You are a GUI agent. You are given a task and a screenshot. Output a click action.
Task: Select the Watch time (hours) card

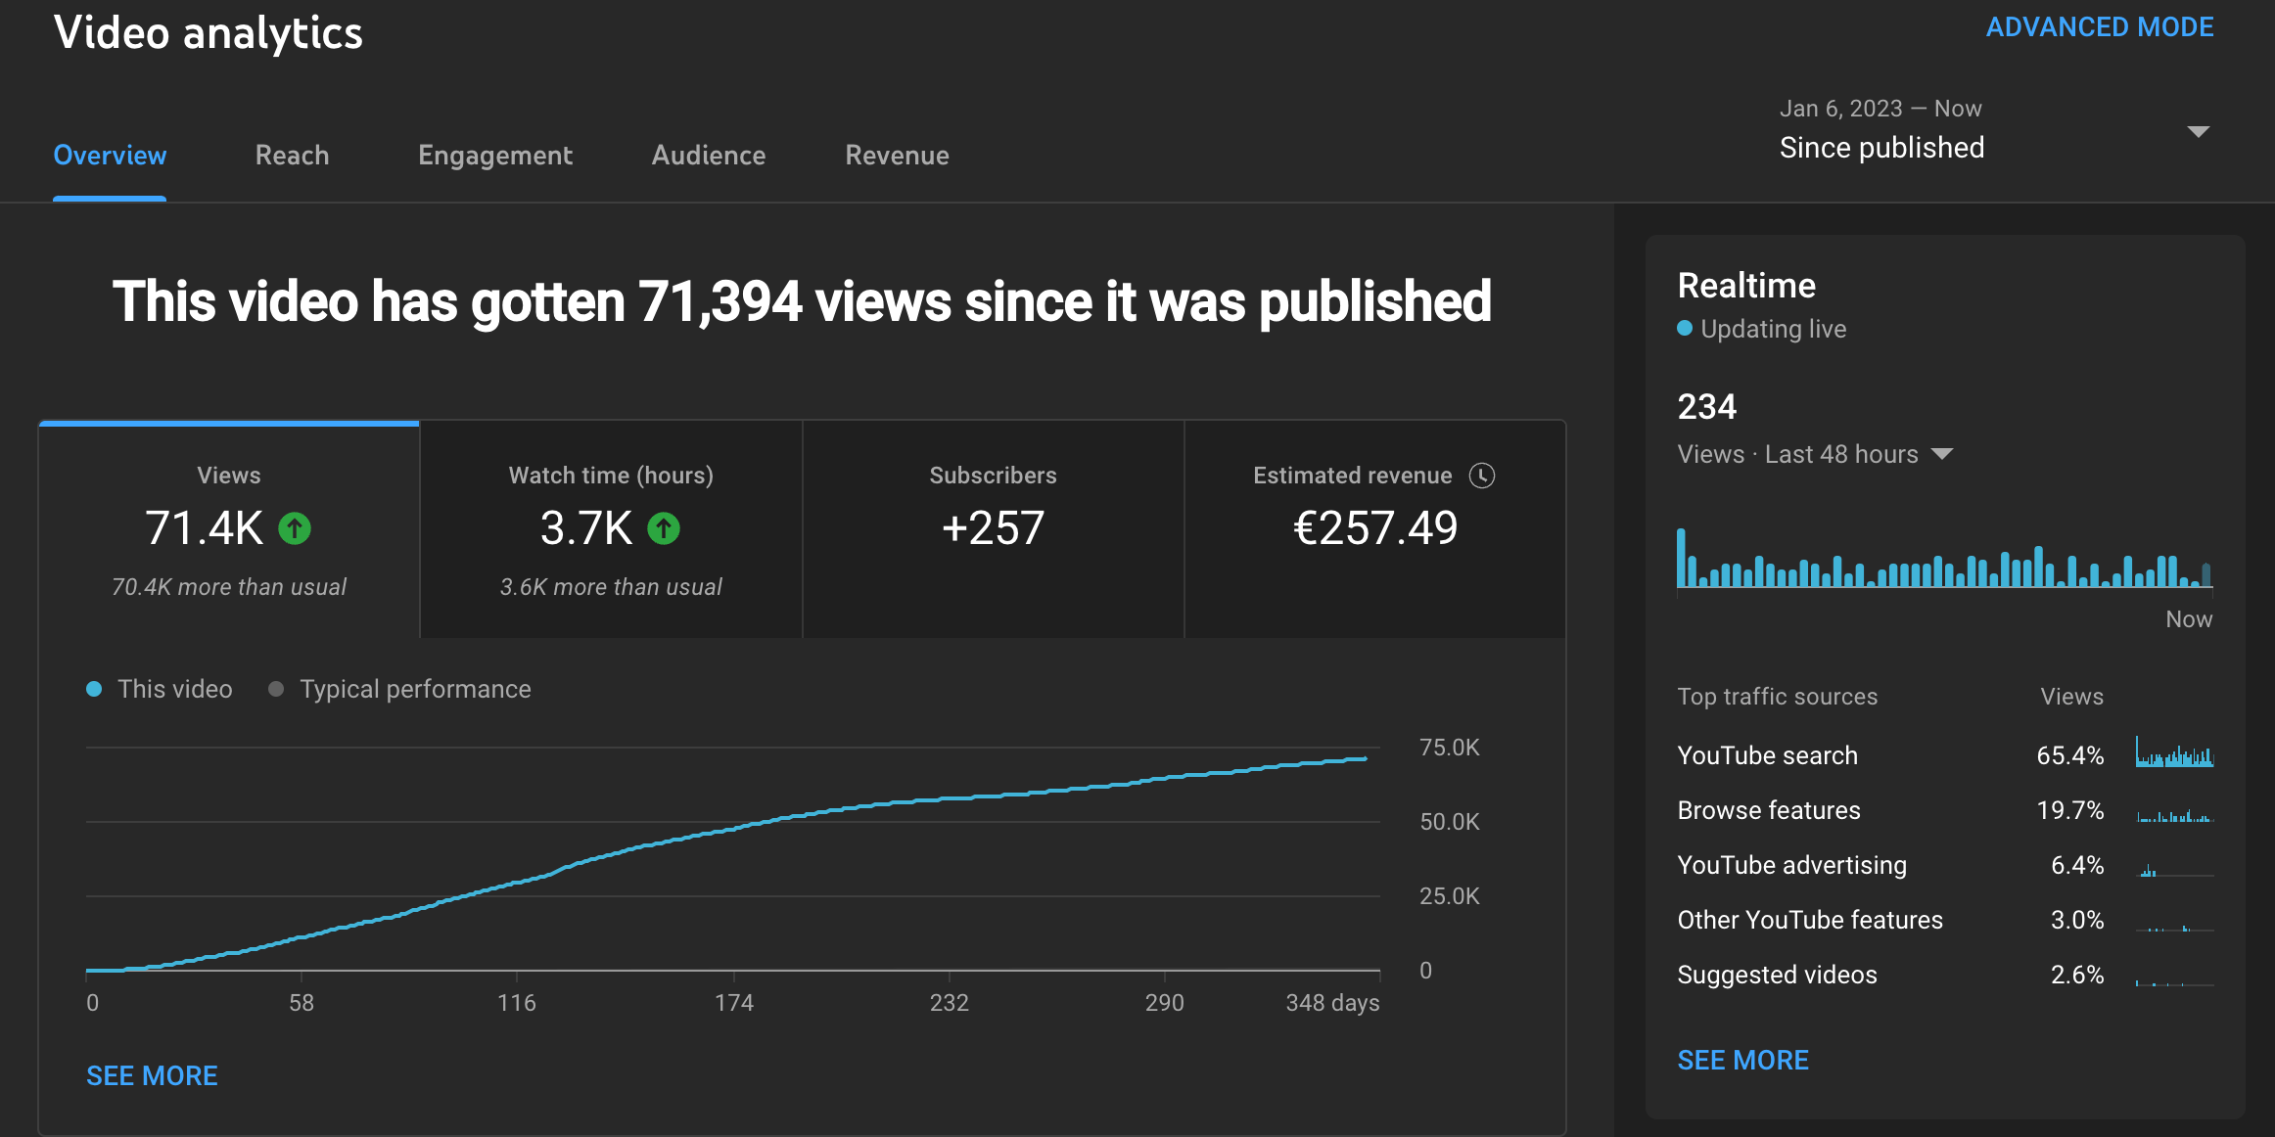coord(611,529)
